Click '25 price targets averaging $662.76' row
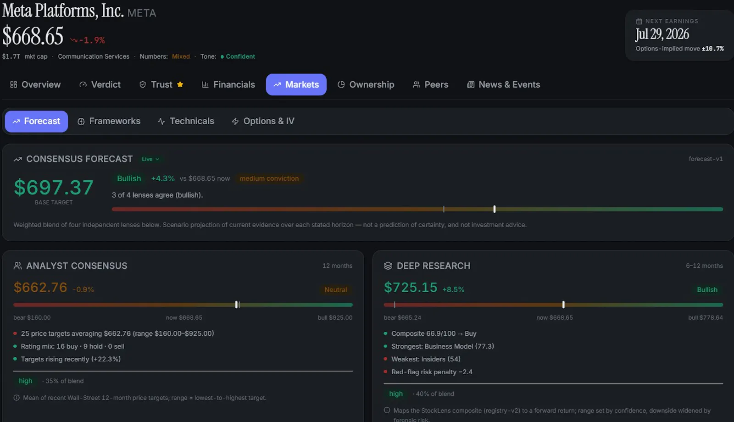The image size is (734, 422). 117,333
